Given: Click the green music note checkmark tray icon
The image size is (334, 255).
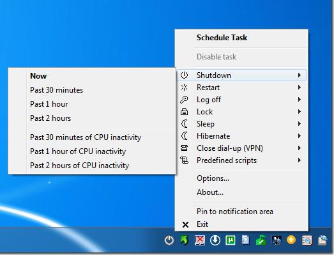Looking at the screenshot, I should pos(261,240).
